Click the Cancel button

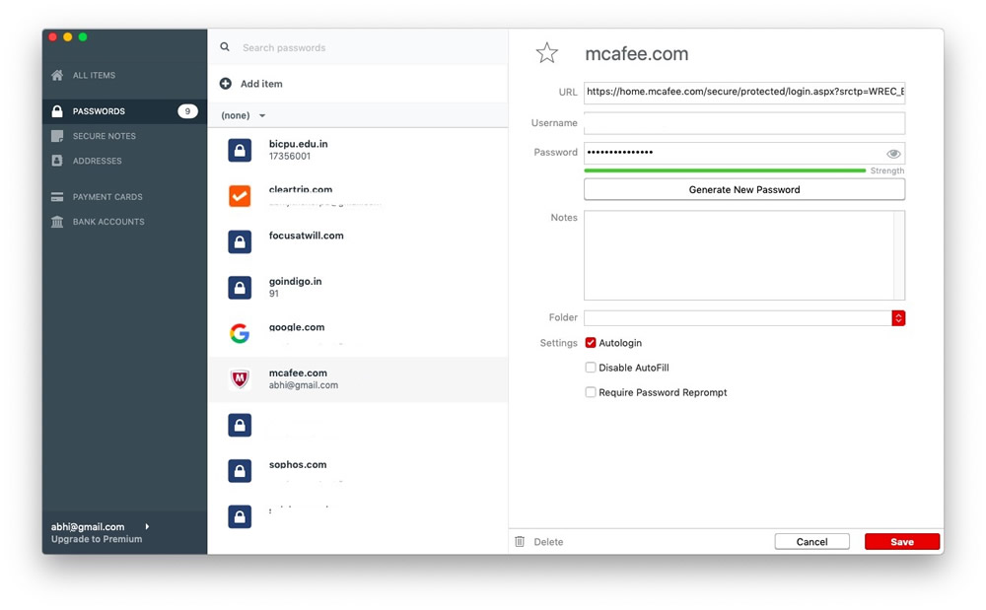coord(811,542)
